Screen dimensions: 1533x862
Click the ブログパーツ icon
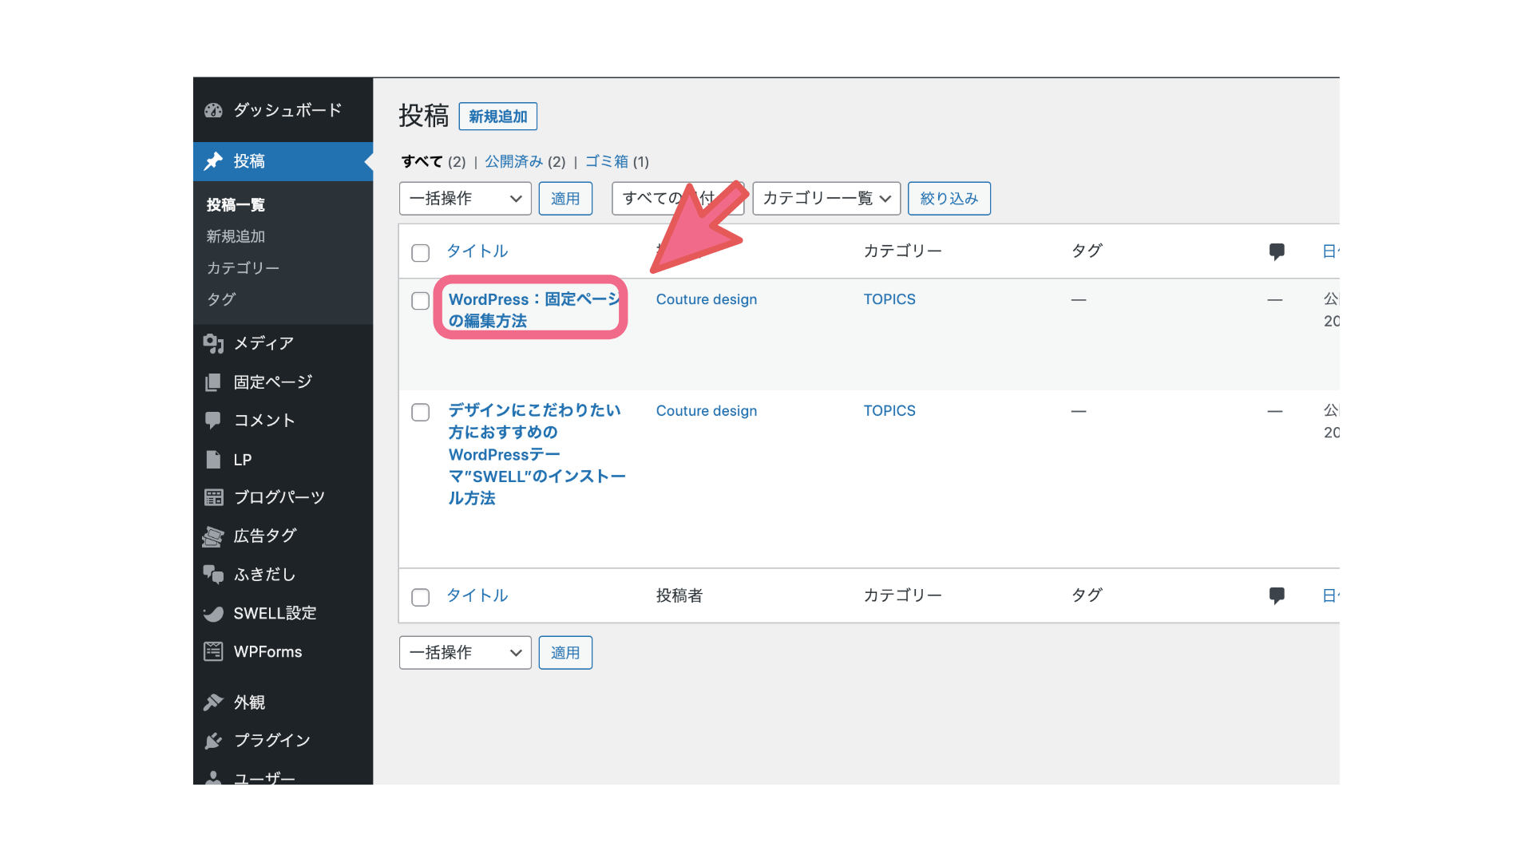[x=213, y=497]
